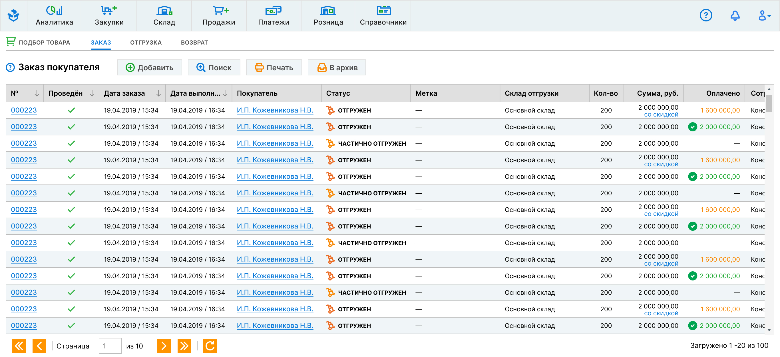This screenshot has height=357, width=780.
Task: Click the Добавить button
Action: [x=150, y=67]
